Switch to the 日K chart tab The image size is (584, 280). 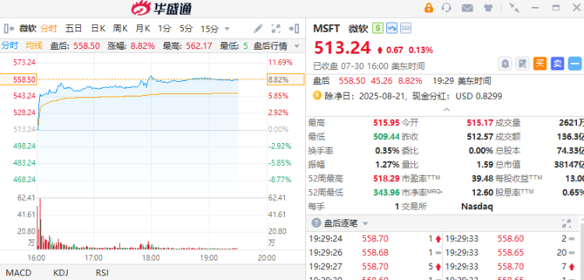click(x=98, y=28)
